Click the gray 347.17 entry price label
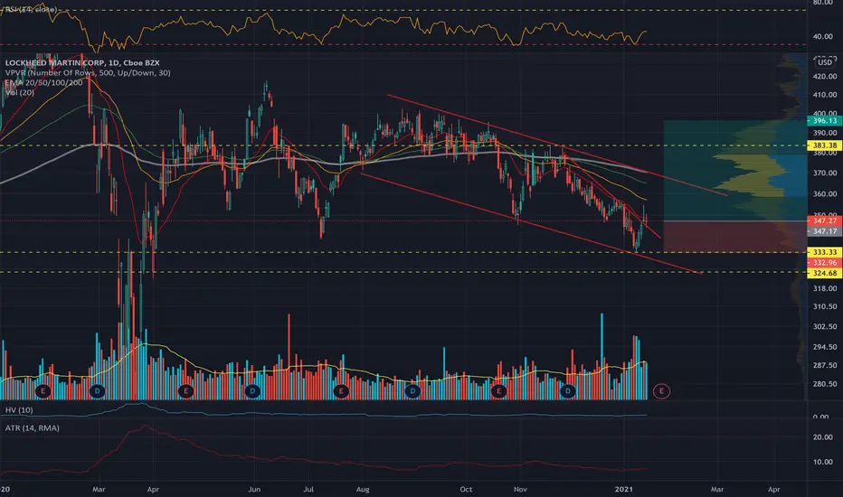Image resolution: width=843 pixels, height=497 pixels. point(825,231)
